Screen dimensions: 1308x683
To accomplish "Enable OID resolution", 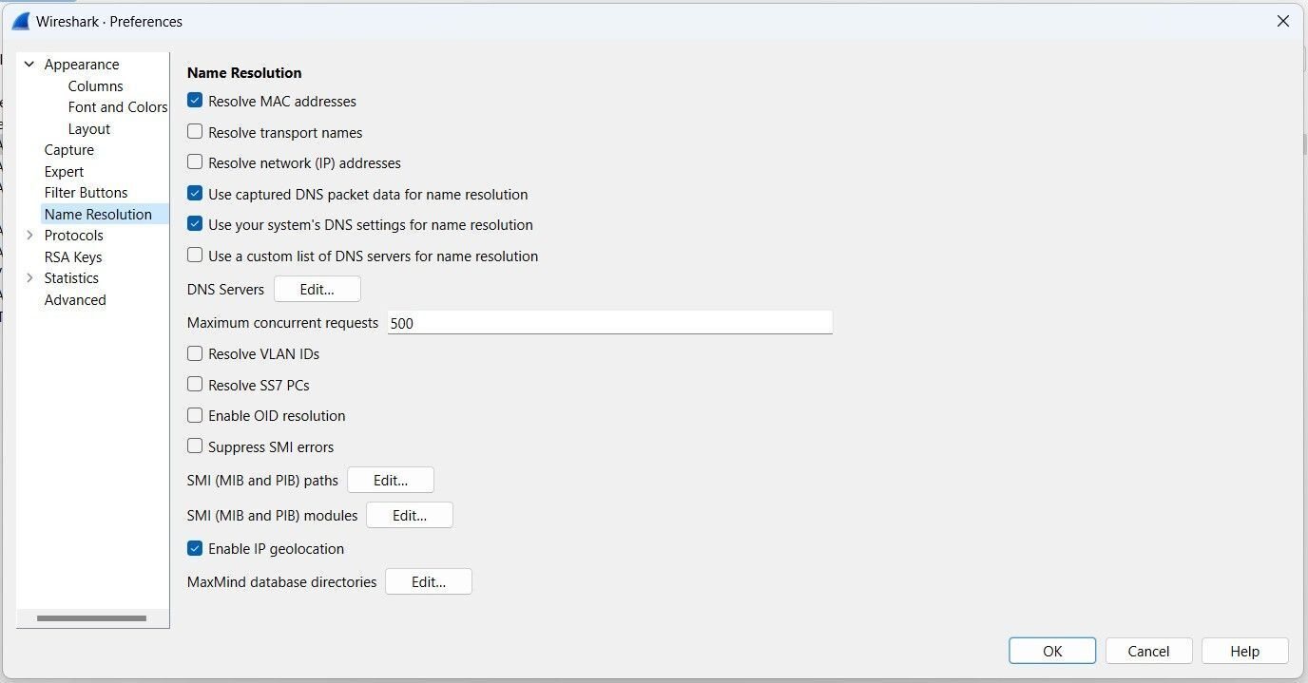I will click(x=195, y=415).
